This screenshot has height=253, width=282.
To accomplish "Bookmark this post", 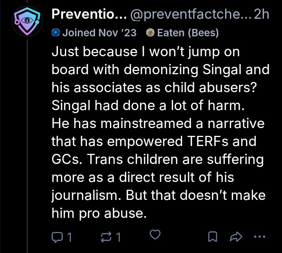I will coord(213,236).
